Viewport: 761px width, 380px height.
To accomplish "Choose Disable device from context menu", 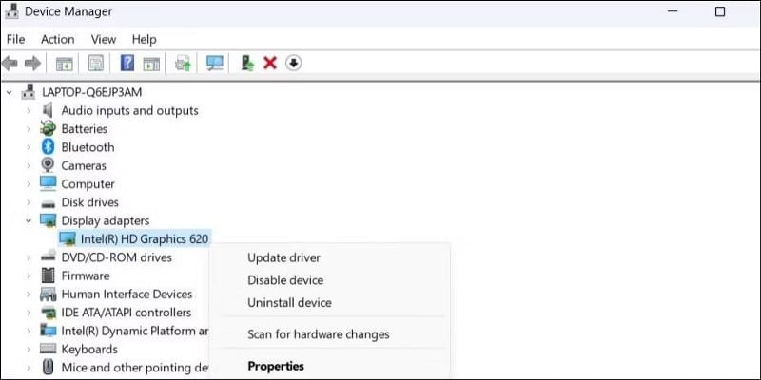I will (x=285, y=280).
